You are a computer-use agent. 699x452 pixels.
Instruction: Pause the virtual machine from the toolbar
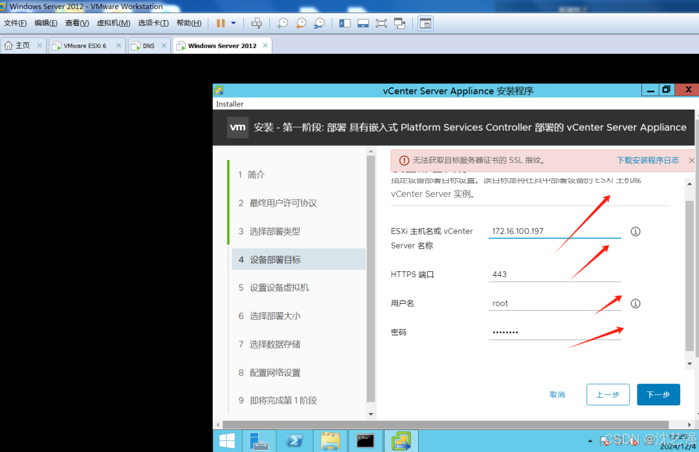pyautogui.click(x=221, y=23)
